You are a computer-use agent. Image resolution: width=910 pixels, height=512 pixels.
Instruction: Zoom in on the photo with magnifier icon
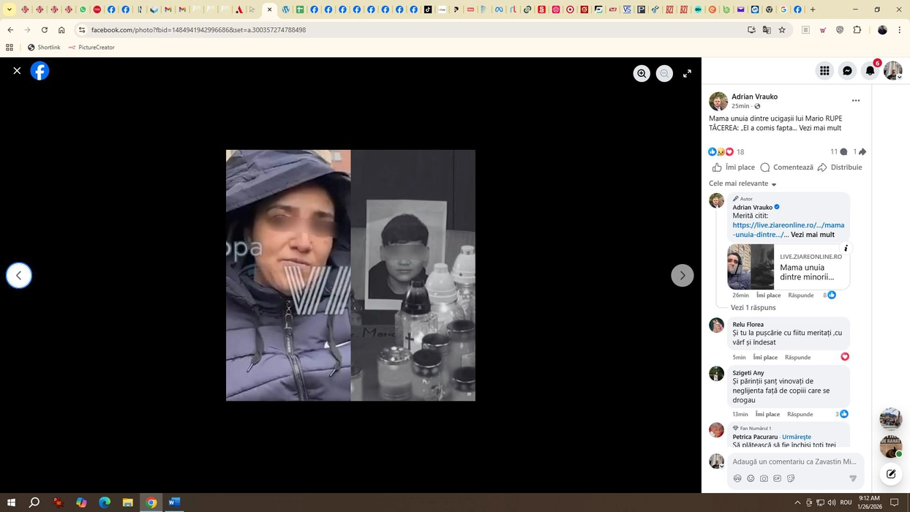coord(642,73)
